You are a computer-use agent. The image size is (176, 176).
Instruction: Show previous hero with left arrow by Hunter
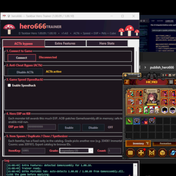pyautogui.click(x=145, y=91)
